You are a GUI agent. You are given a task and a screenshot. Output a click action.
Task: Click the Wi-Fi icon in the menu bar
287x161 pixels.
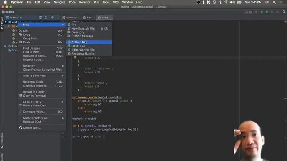click(226, 2)
